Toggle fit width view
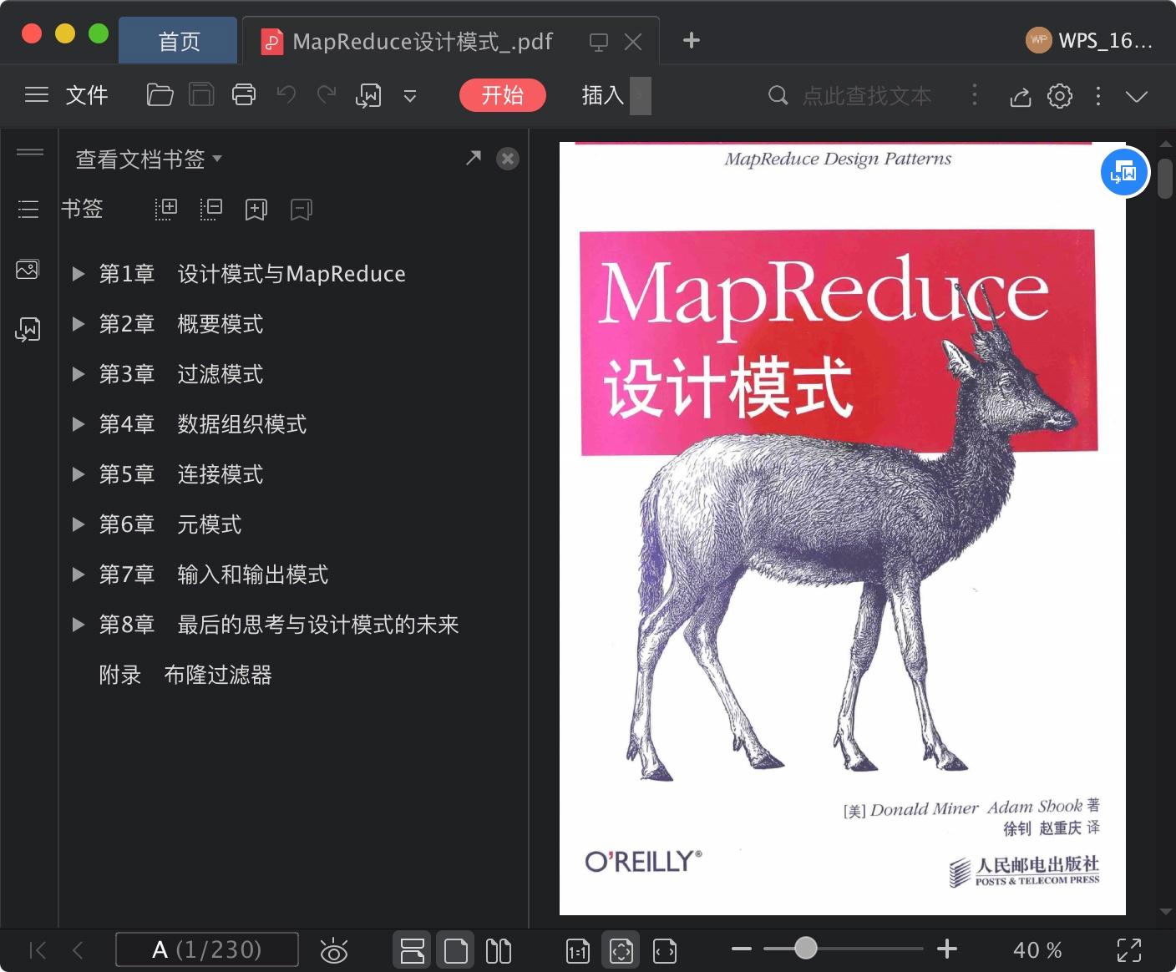The image size is (1176, 972). tap(665, 950)
